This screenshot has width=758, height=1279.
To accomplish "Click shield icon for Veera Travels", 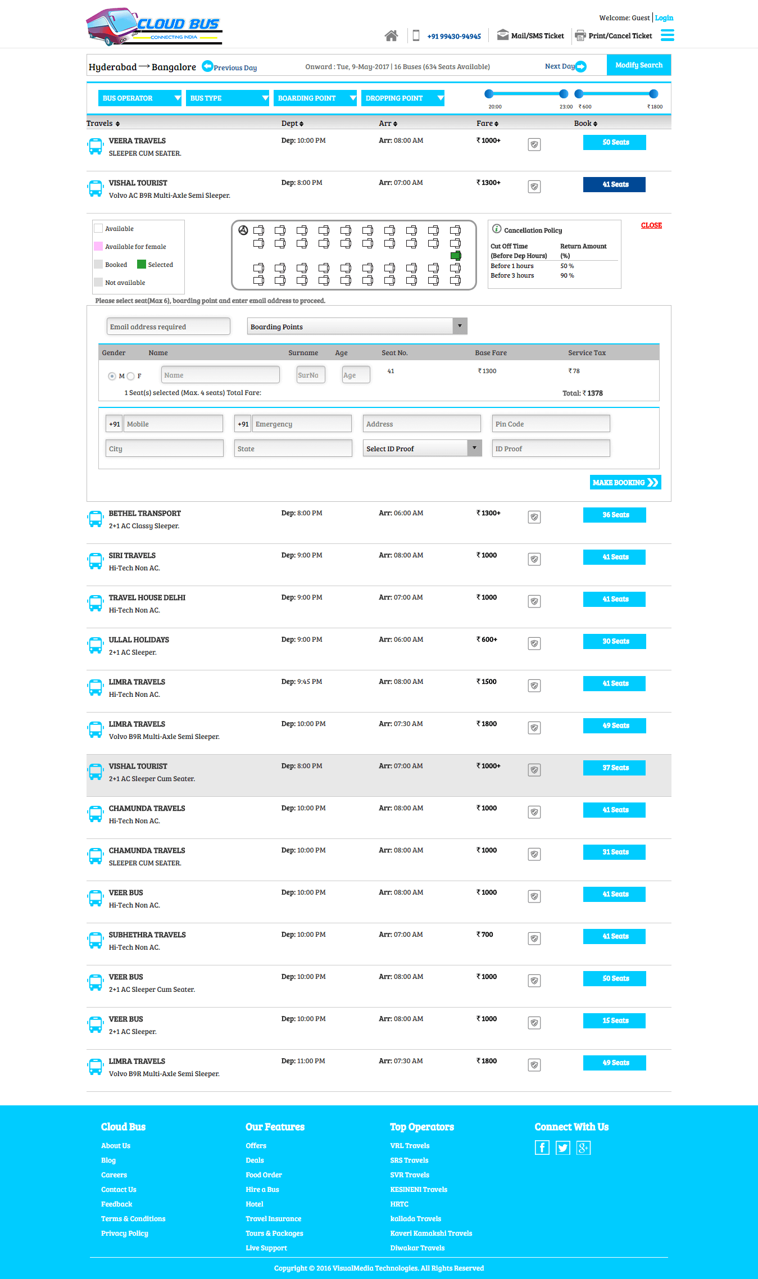I will (x=534, y=144).
